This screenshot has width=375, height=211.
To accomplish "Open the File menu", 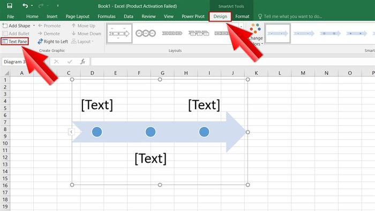I will pos(11,17).
